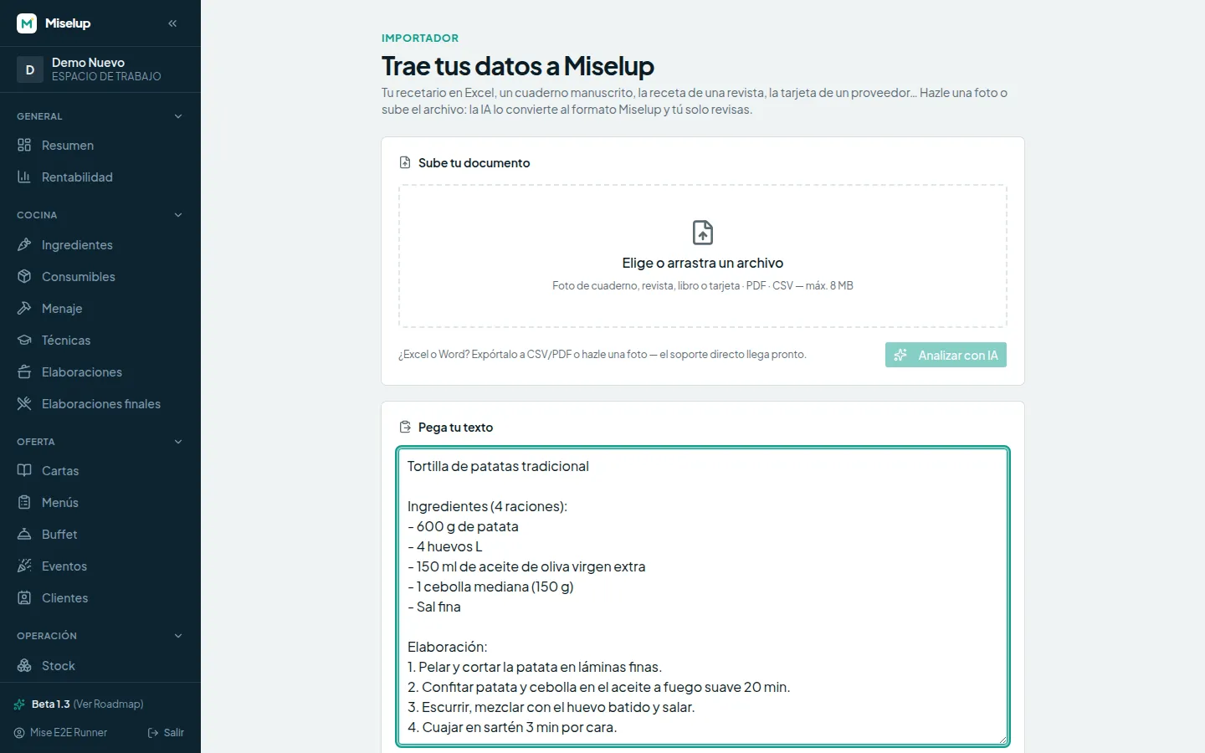The image size is (1205, 753).
Task: Click the textarea resize handle
Action: [1001, 738]
